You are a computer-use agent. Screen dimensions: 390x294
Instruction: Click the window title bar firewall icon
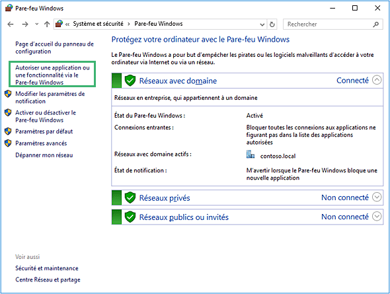[9, 8]
